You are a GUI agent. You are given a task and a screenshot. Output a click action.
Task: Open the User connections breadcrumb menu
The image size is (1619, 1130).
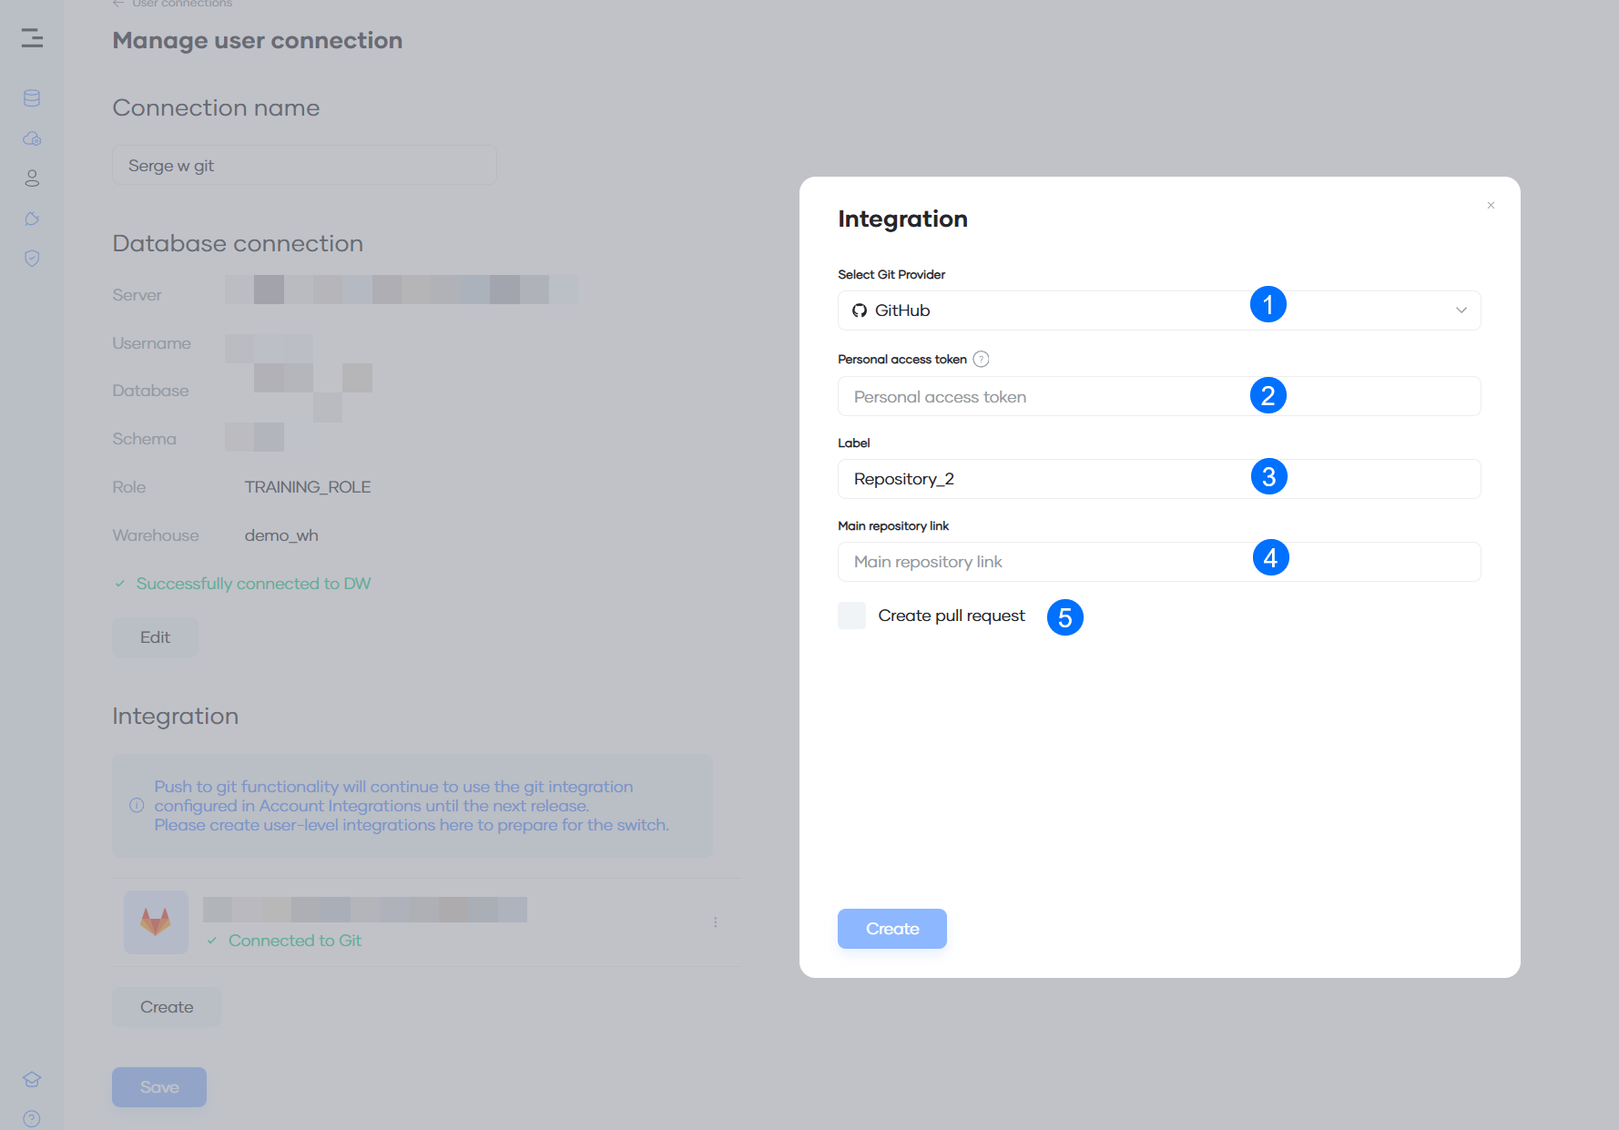click(x=172, y=4)
